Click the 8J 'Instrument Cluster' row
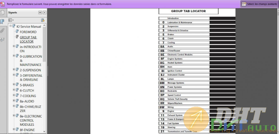The height and width of the screenshot is (134, 279). tap(184, 75)
